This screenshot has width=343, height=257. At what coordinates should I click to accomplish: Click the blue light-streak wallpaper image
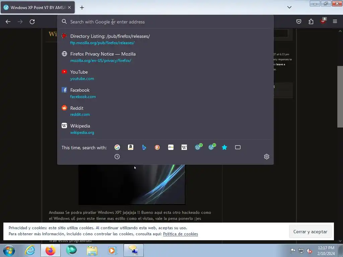click(132, 184)
